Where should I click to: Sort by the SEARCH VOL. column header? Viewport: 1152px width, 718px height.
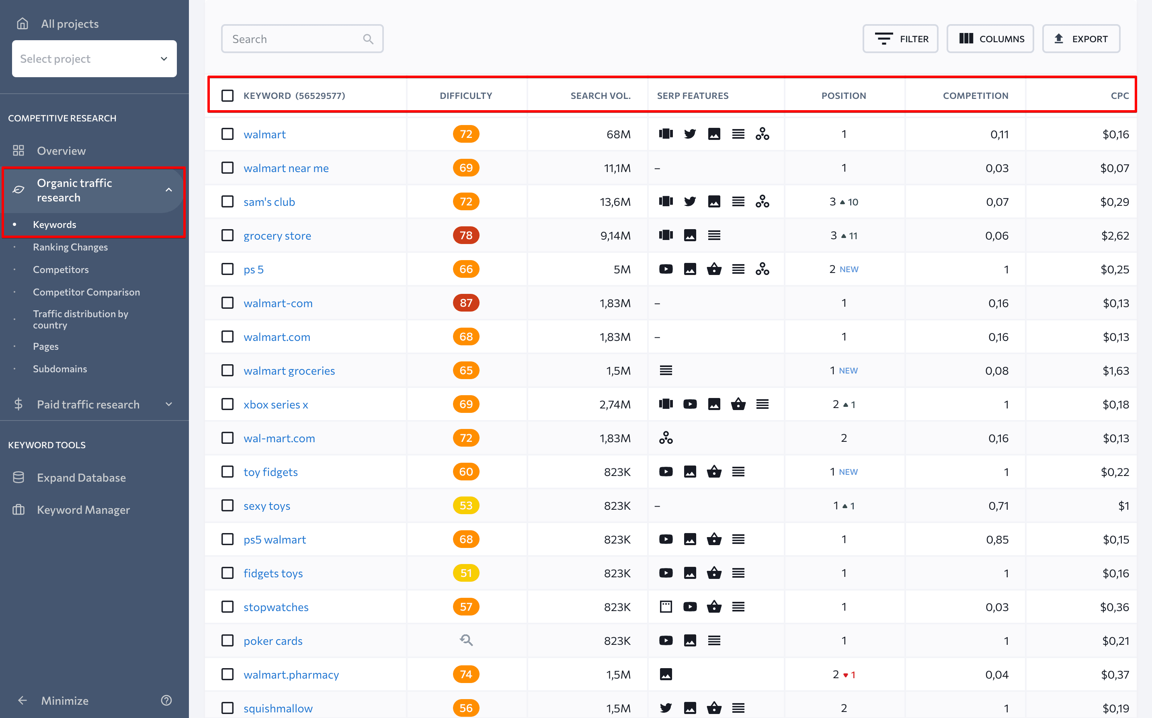pos(601,95)
